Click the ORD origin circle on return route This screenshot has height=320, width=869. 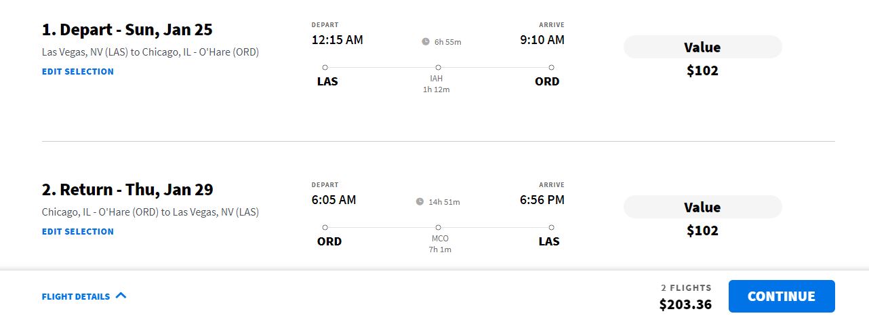325,227
